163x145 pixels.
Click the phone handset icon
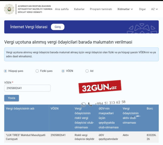click(90, 104)
